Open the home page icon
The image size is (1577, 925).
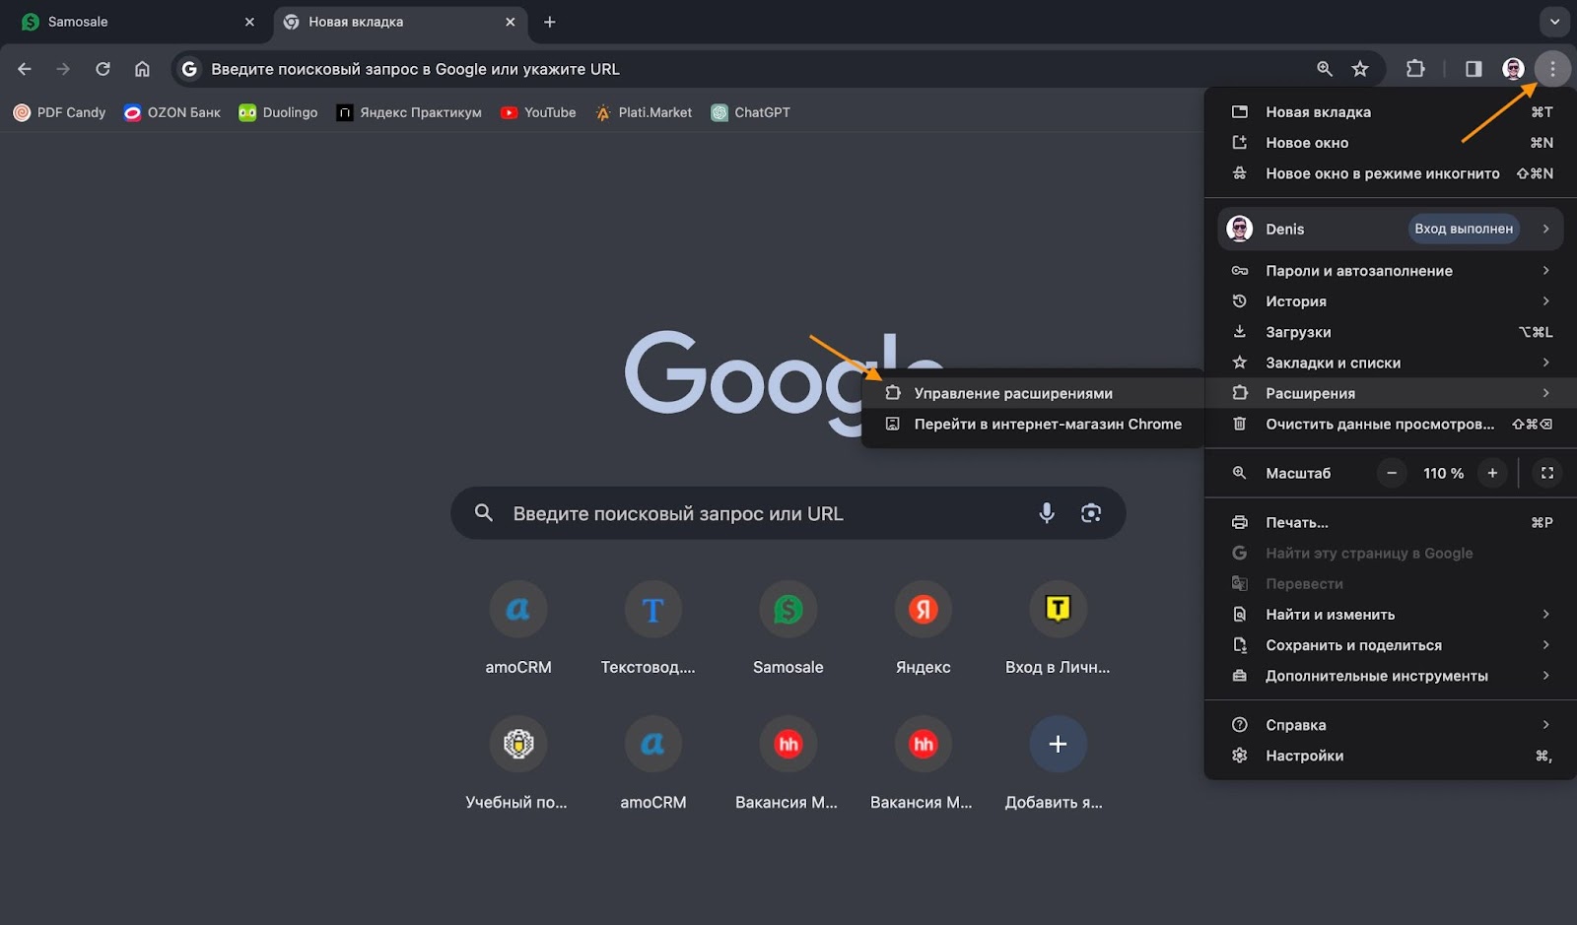[142, 69]
